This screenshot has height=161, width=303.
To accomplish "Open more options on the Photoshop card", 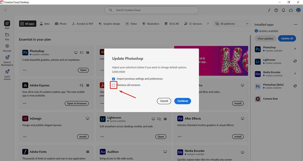I will pos(24,70).
